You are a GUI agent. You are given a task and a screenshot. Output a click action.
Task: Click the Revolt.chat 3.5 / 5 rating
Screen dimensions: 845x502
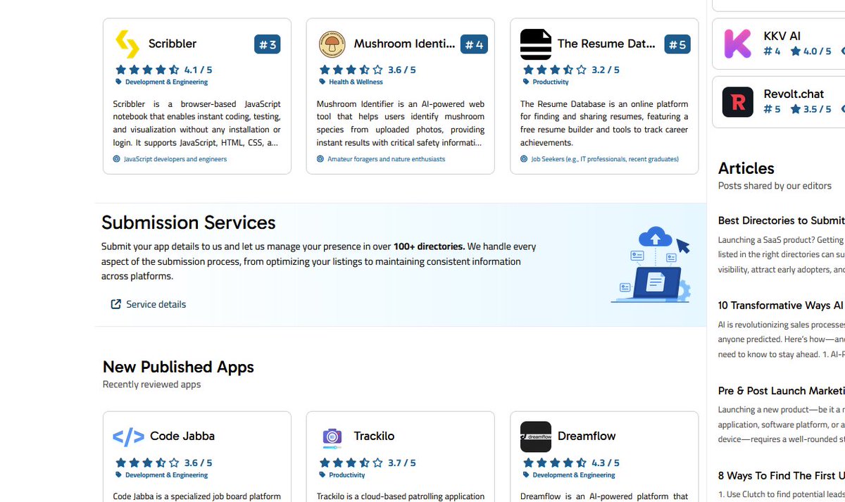[810, 109]
